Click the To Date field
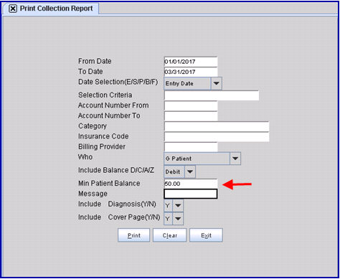The height and width of the screenshot is (279, 340). point(191,72)
